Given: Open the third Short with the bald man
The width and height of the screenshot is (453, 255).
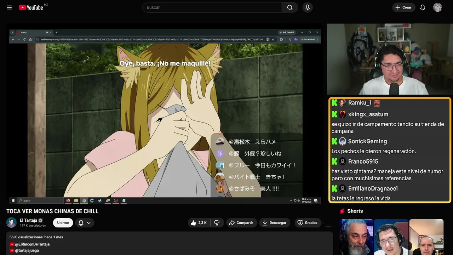Looking at the screenshot, I should [426, 237].
